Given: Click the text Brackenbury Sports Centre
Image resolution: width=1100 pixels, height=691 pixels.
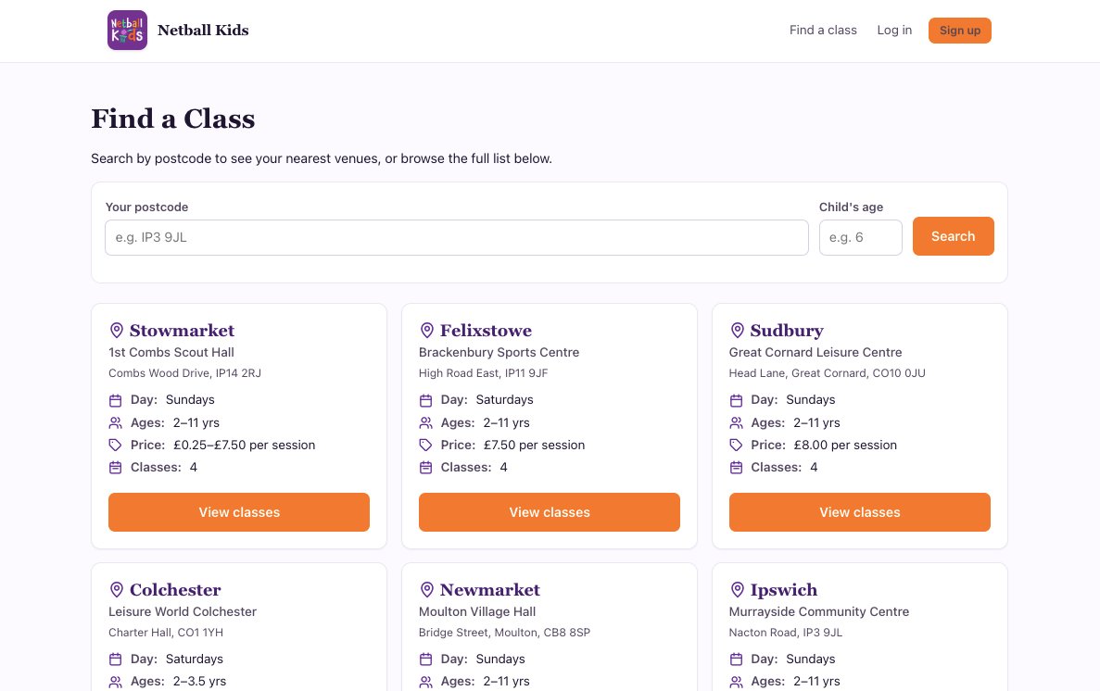Looking at the screenshot, I should pyautogui.click(x=499, y=352).
